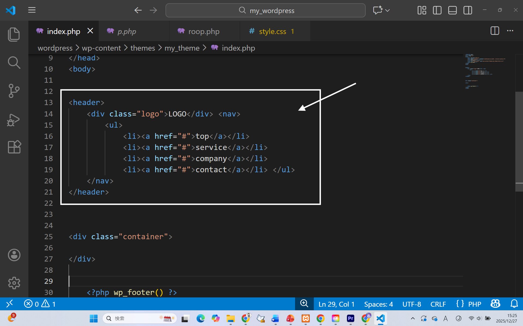
Task: Expand the Copilot chat dropdown arrow
Action: pos(387,10)
